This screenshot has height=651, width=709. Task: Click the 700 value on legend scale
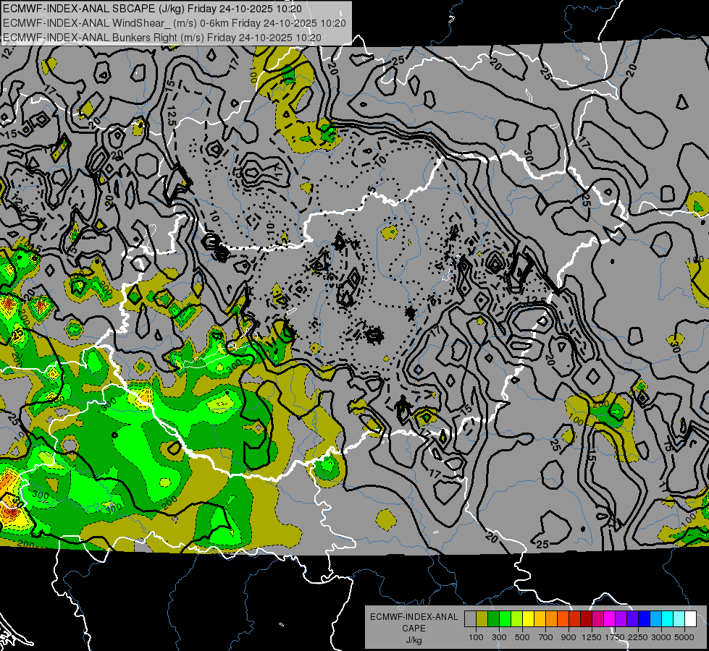point(546,637)
